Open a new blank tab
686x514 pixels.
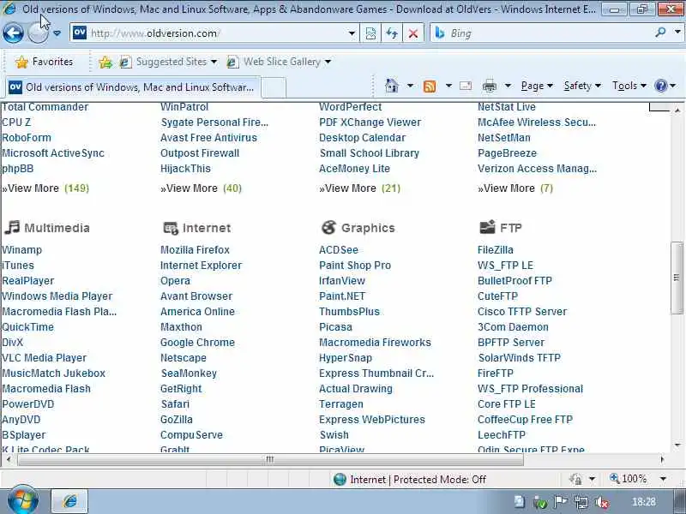click(x=274, y=87)
